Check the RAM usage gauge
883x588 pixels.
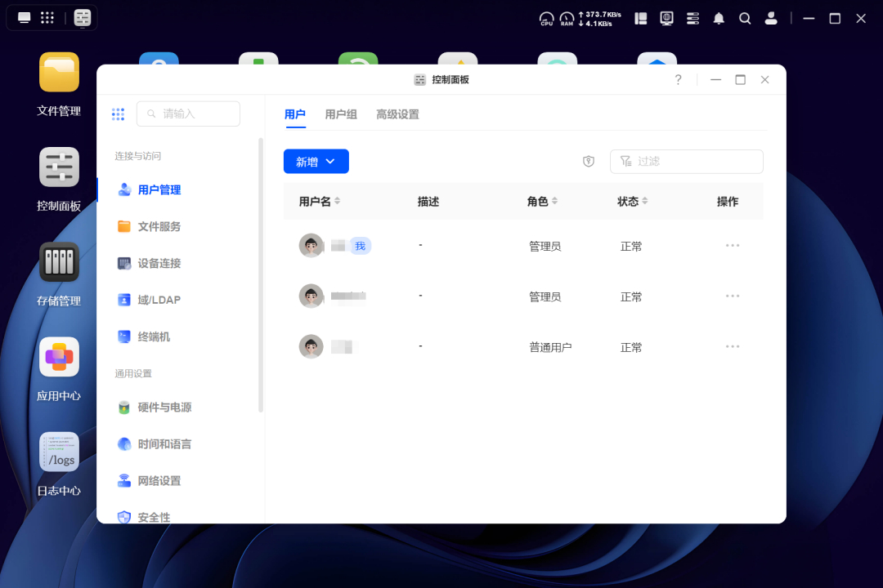pyautogui.click(x=567, y=19)
